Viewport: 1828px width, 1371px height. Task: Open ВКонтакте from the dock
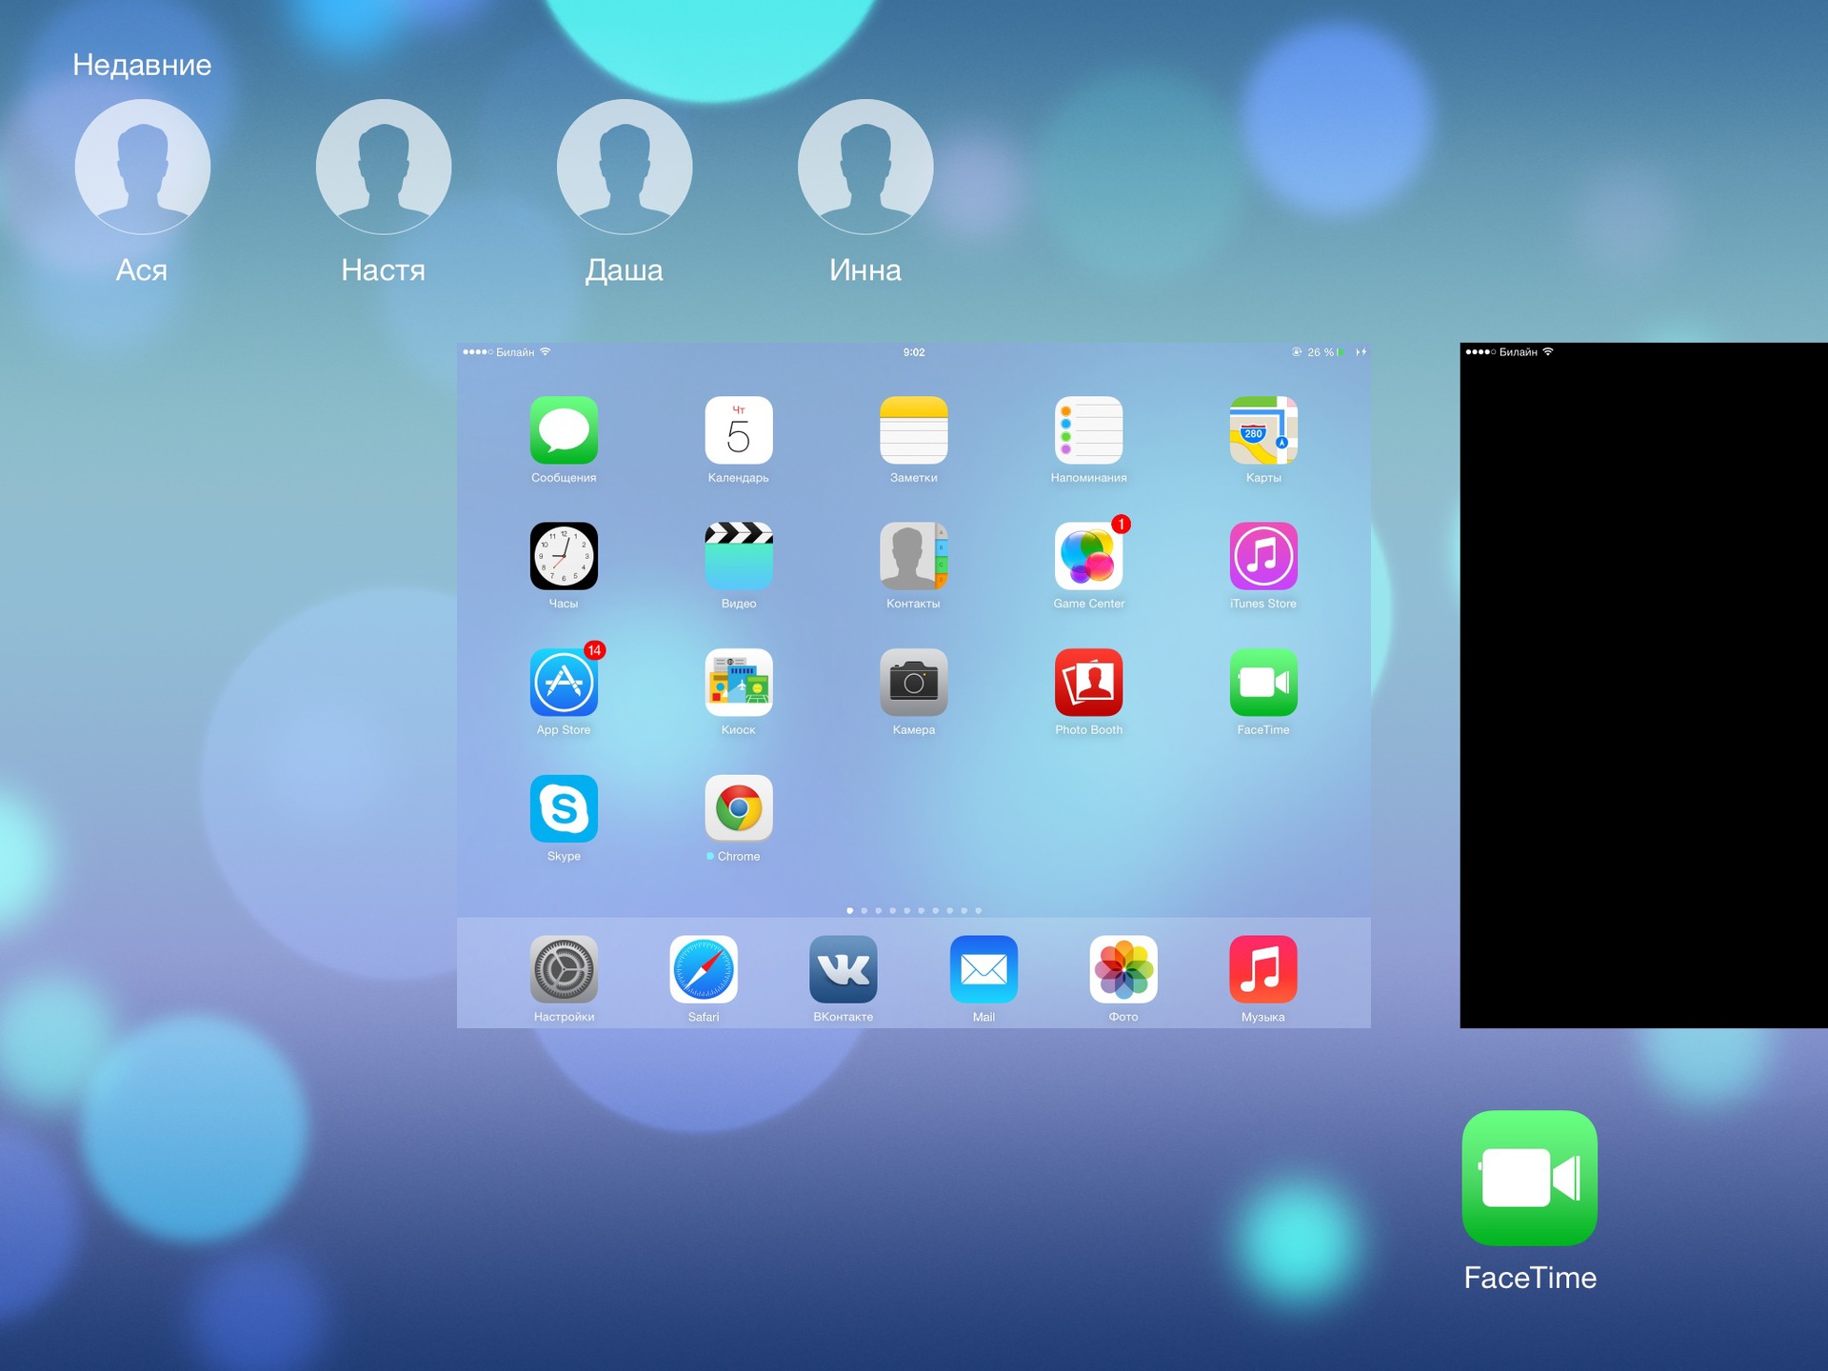[x=844, y=971]
